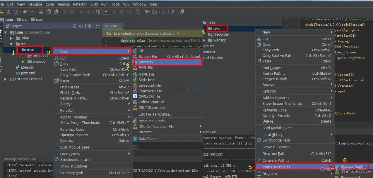The height and width of the screenshot is (178, 373).
Task: Navigate Forward with the toolbar right arrow
Action: coord(88,12)
